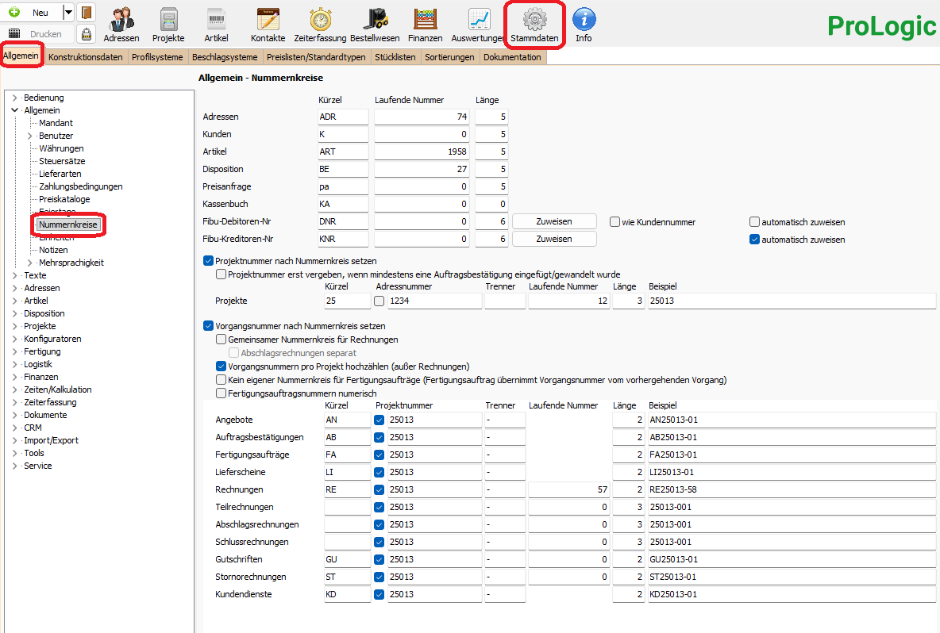Tick 'Gemeinsamer Nummernkreis für Rechnungen'

click(222, 340)
